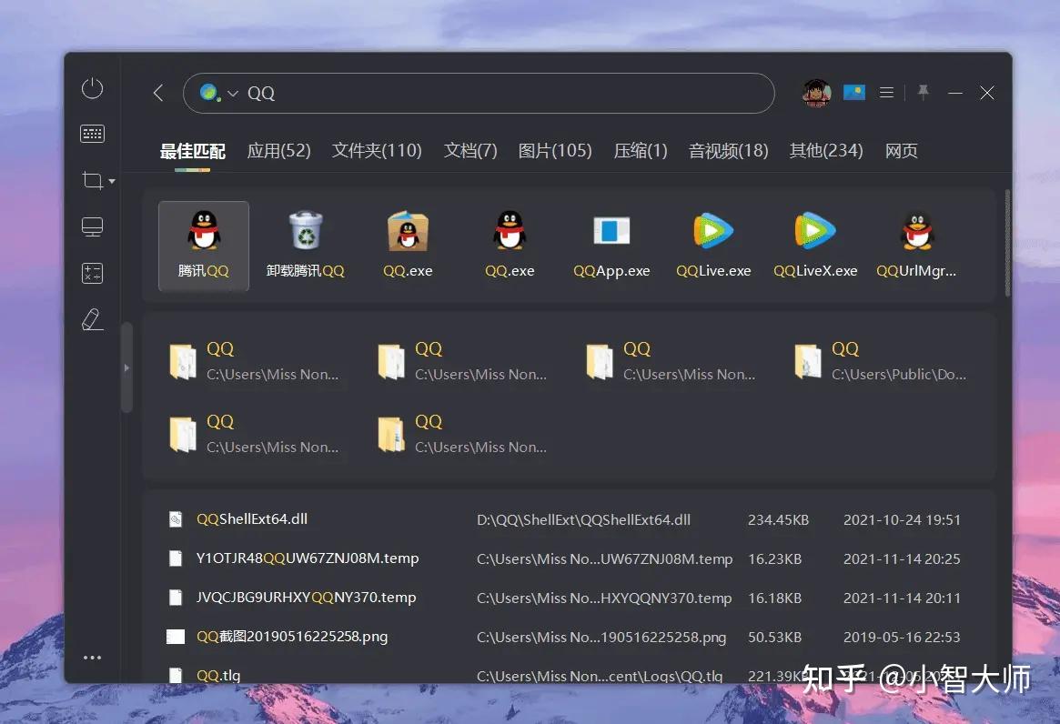Click the 2019-05-16 22:53 date cell
Viewport: 1060px width, 724px height.
pos(902,638)
